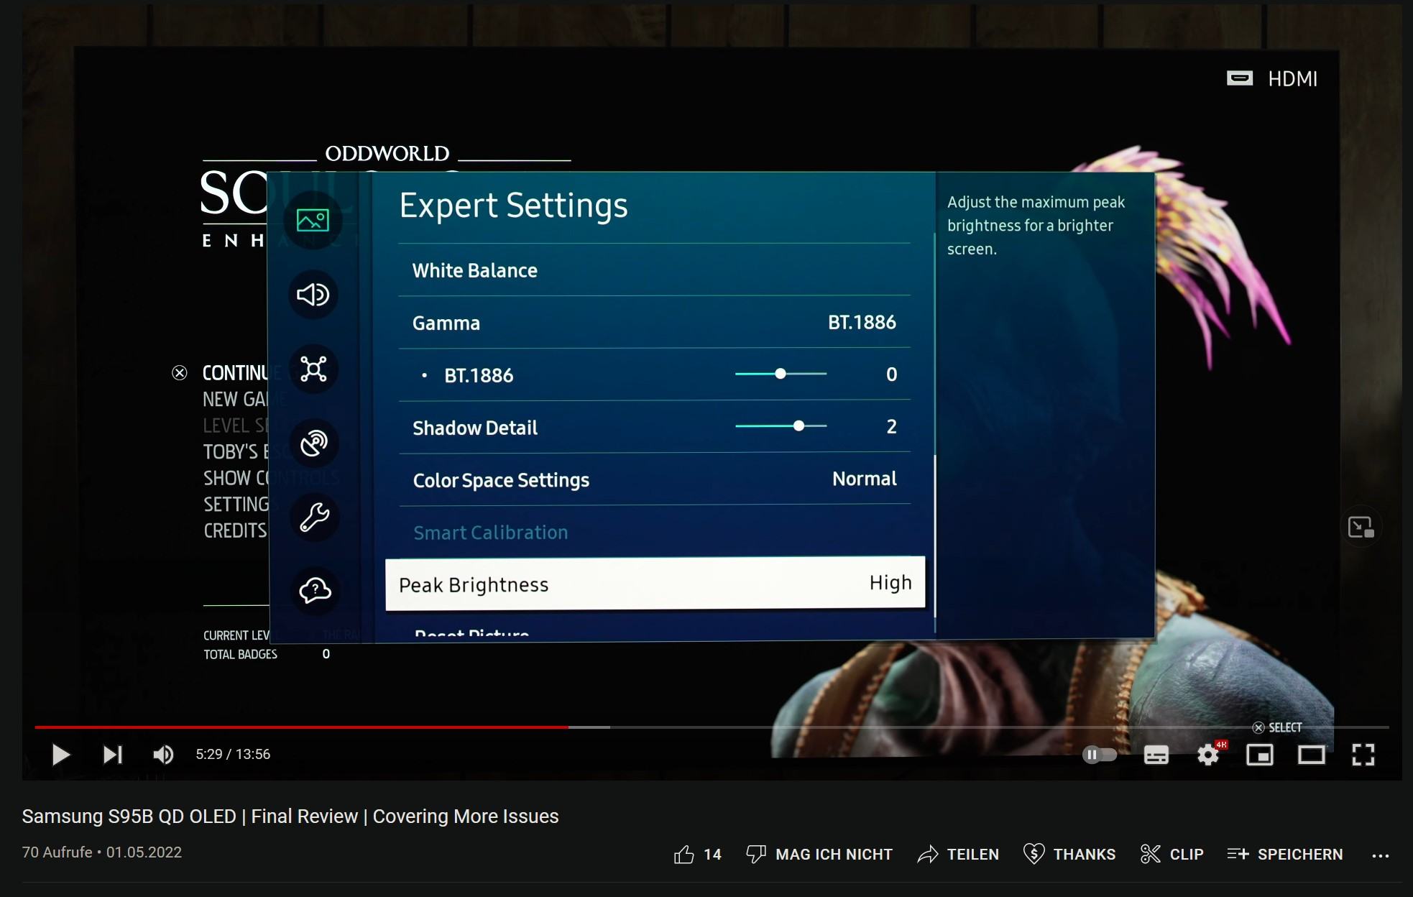The image size is (1413, 897).
Task: Open Color Space Settings entry
Action: (654, 479)
